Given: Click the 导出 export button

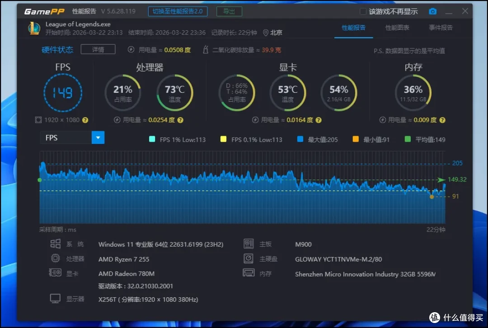Looking at the screenshot, I should click(229, 11).
